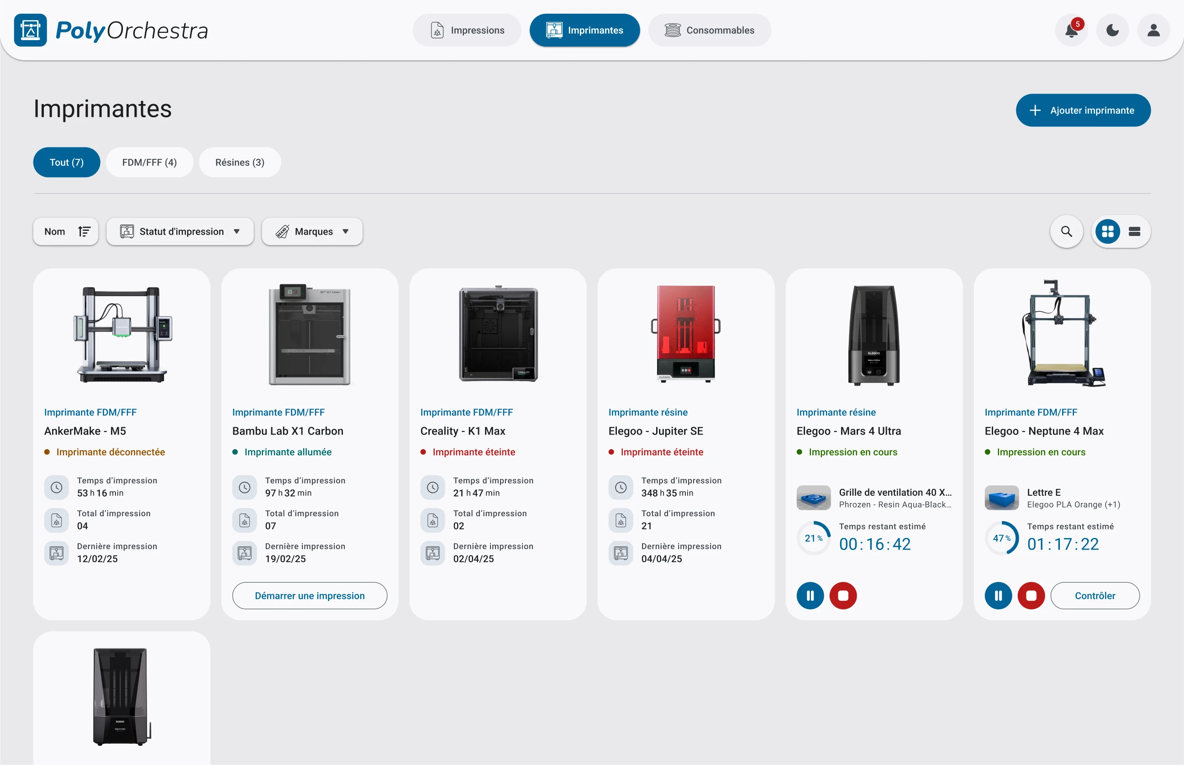Screen dimensions: 1184x765
Task: Click the Bambu Lab X1 Carbon title
Action: (288, 431)
